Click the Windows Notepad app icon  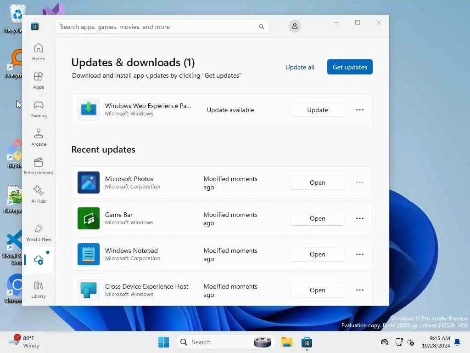pyautogui.click(x=89, y=254)
